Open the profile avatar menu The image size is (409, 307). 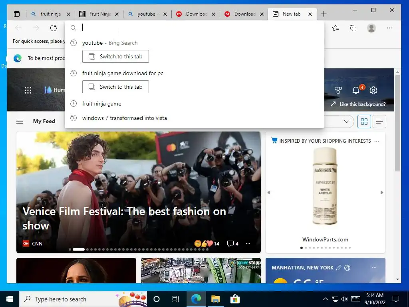tap(371, 28)
